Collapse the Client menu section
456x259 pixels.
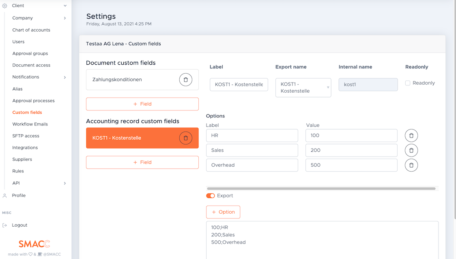(x=65, y=6)
